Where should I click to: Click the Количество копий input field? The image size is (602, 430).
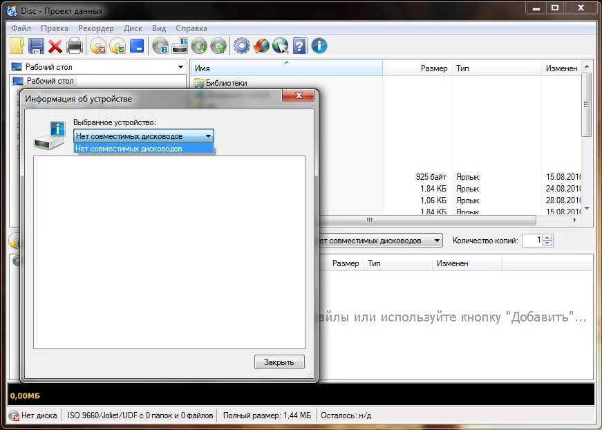(533, 241)
